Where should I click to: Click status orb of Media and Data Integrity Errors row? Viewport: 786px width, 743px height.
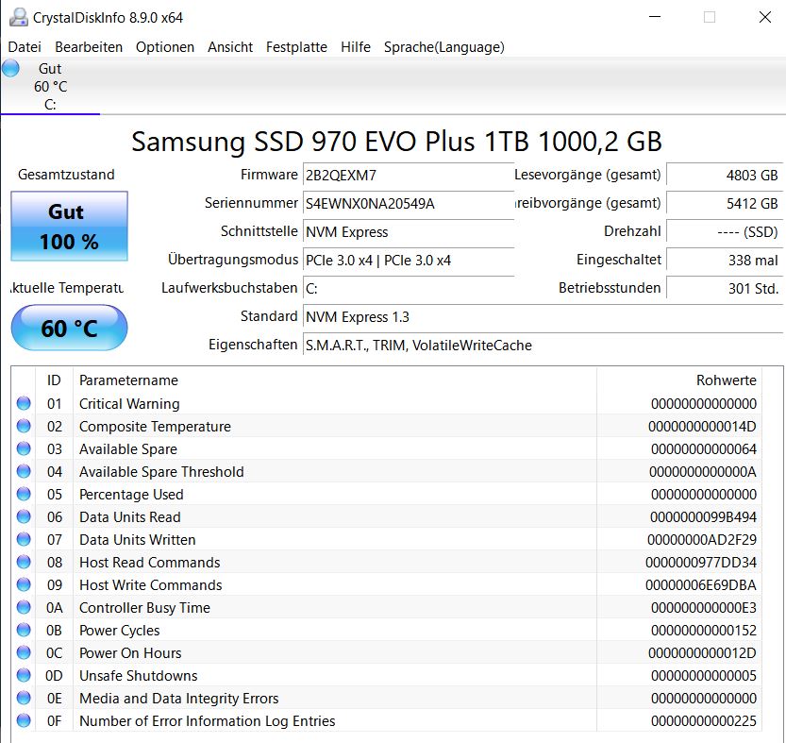(24, 698)
